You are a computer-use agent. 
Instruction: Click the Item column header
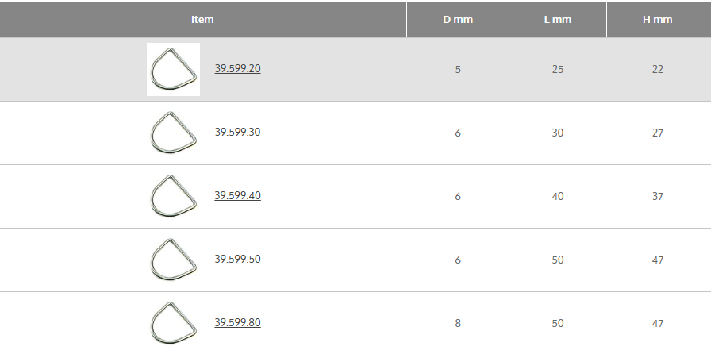coord(202,19)
